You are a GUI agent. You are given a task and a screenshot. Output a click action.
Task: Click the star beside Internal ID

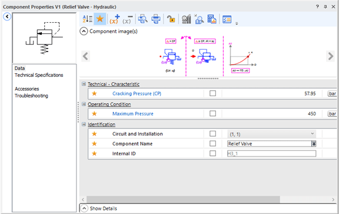click(94, 154)
